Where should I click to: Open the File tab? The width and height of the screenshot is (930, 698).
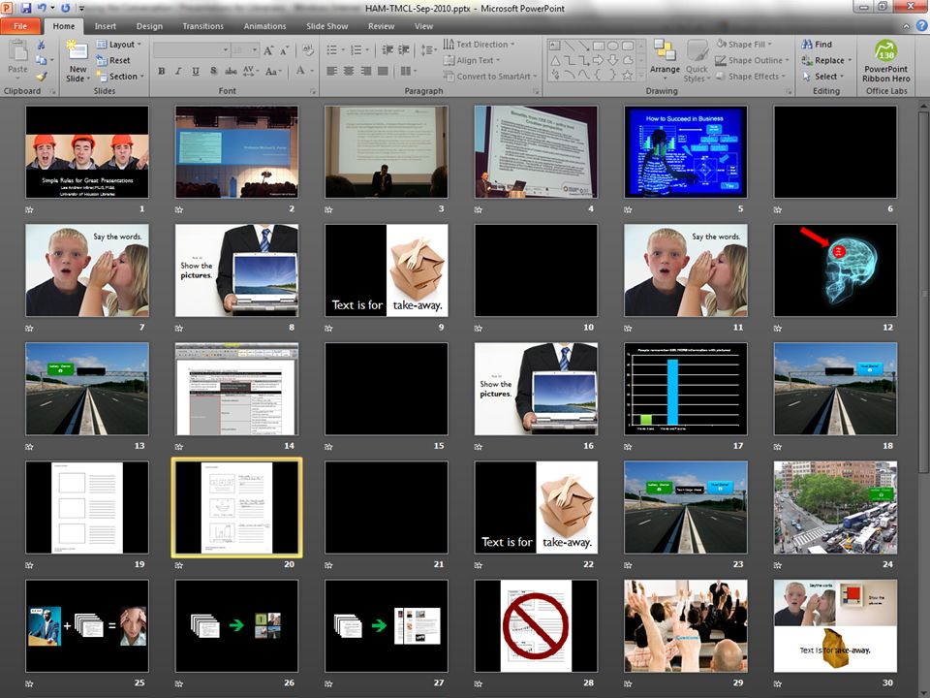(20, 26)
